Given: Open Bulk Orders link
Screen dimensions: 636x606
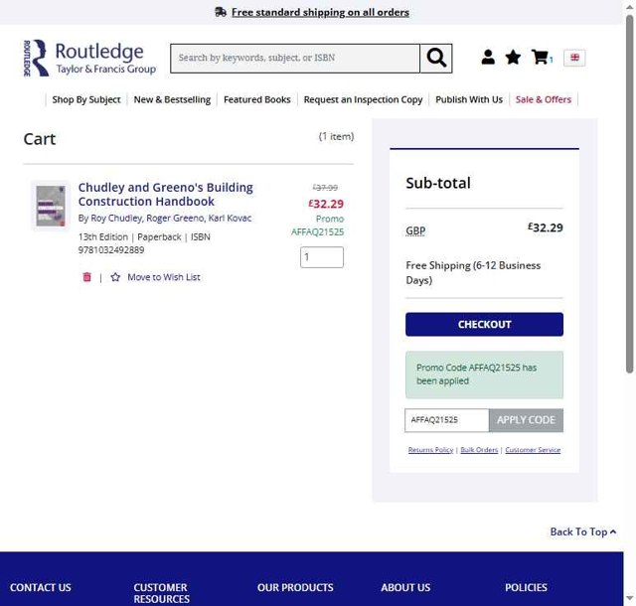Looking at the screenshot, I should click(x=479, y=450).
